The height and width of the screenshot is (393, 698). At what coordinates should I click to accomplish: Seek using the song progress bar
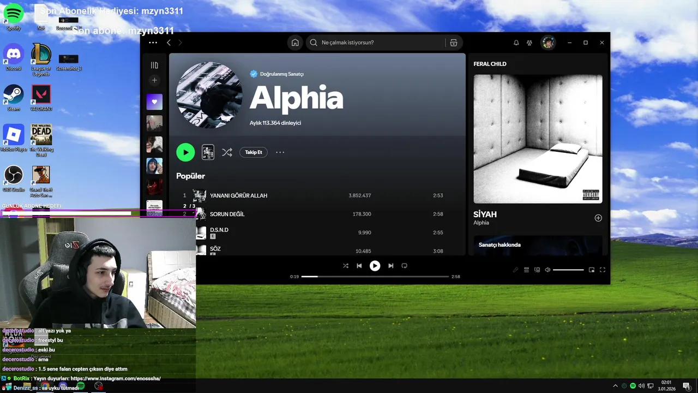tap(375, 277)
